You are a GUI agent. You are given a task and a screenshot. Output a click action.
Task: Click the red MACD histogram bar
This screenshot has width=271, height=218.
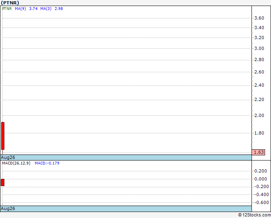pos(3,182)
